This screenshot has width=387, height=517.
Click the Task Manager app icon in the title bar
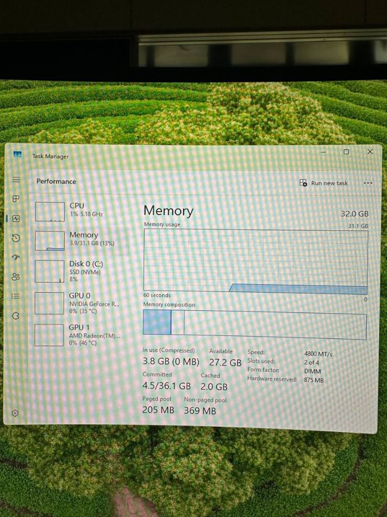tap(18, 154)
